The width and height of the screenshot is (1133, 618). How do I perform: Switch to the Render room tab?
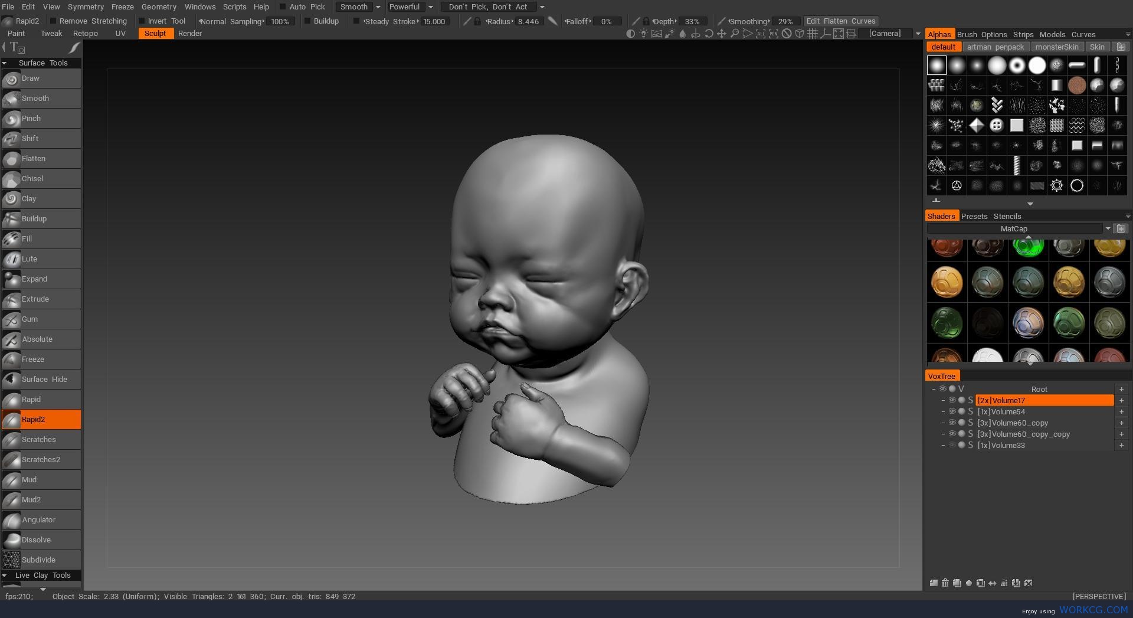point(190,34)
